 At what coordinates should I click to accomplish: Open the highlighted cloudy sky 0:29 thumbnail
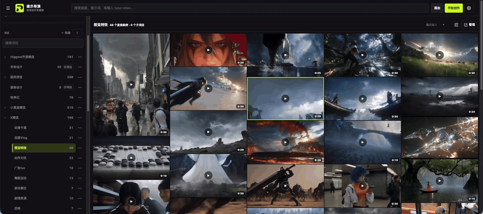(x=285, y=98)
